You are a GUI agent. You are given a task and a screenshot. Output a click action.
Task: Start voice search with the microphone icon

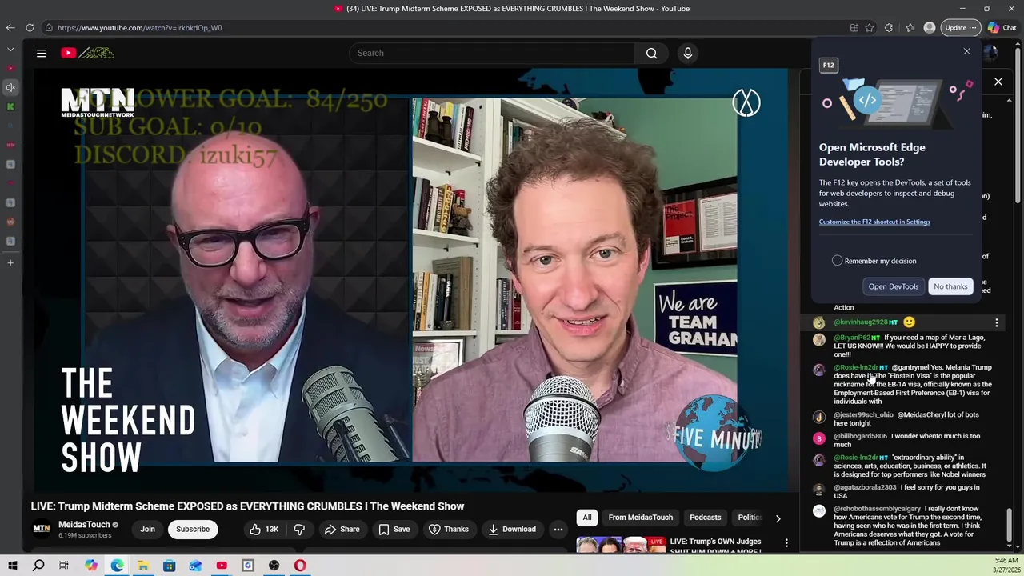point(687,53)
